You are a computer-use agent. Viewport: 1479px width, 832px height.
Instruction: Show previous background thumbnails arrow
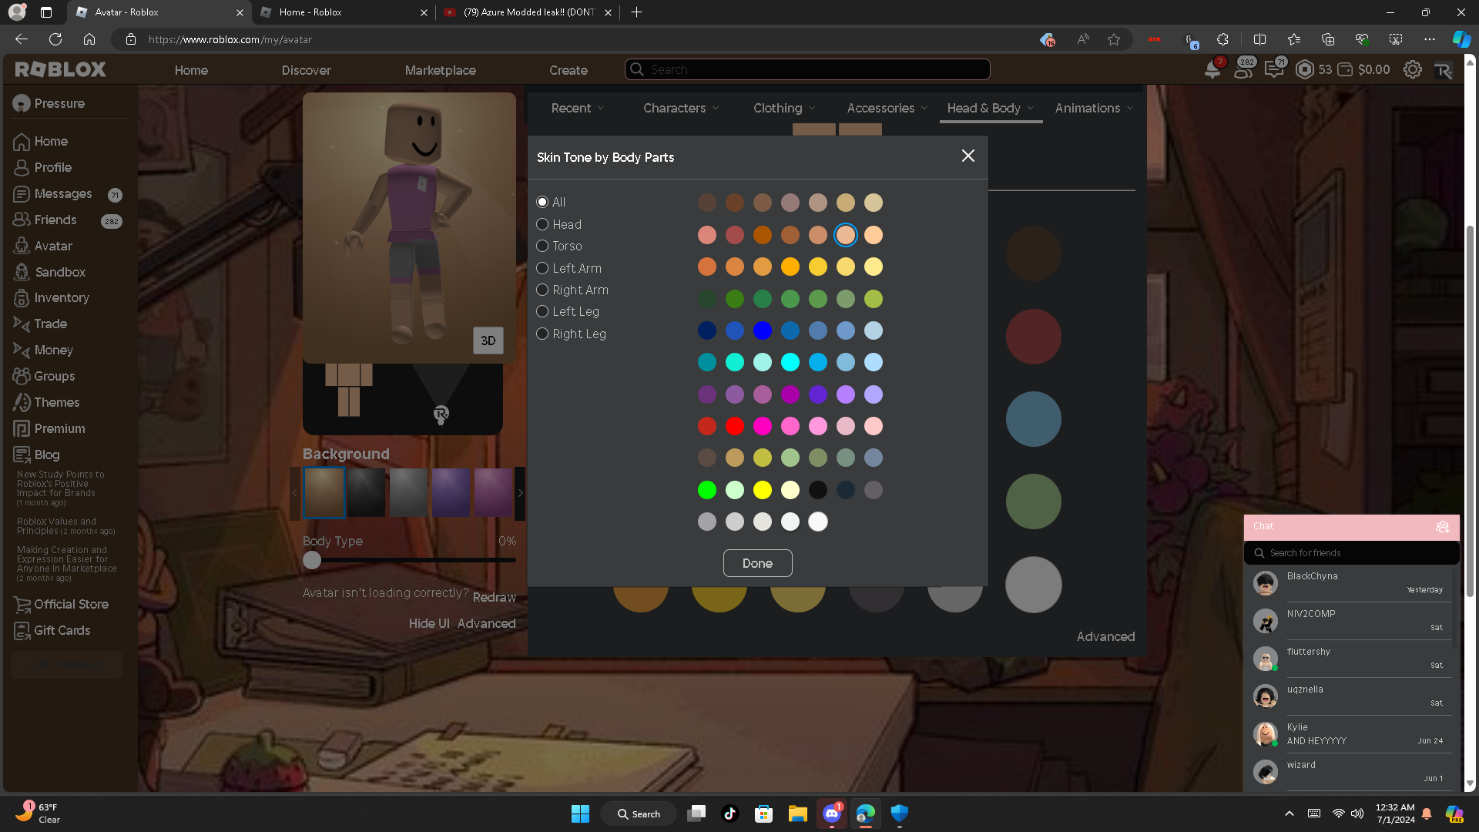click(x=295, y=493)
